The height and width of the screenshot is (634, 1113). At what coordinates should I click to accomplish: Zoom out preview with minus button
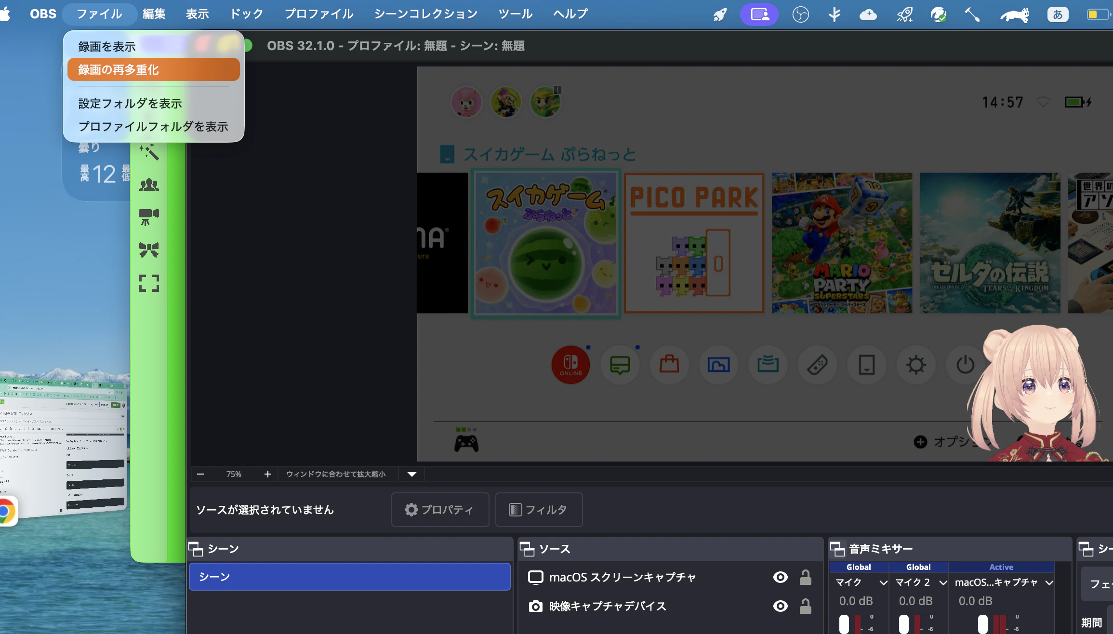tap(200, 474)
